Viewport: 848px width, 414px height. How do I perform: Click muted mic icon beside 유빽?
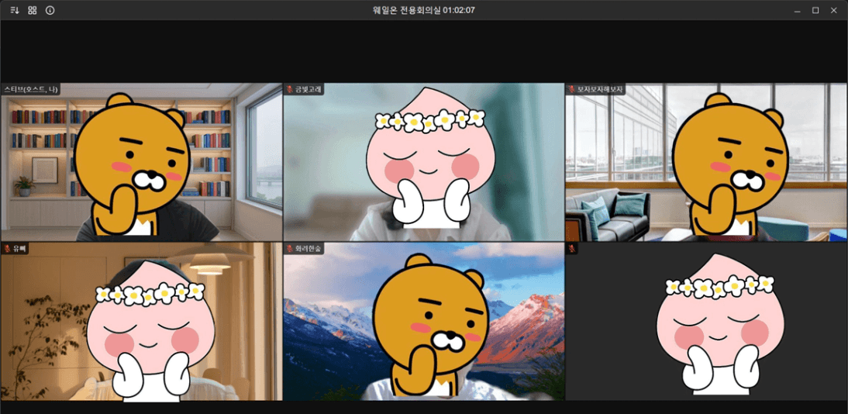tap(8, 248)
